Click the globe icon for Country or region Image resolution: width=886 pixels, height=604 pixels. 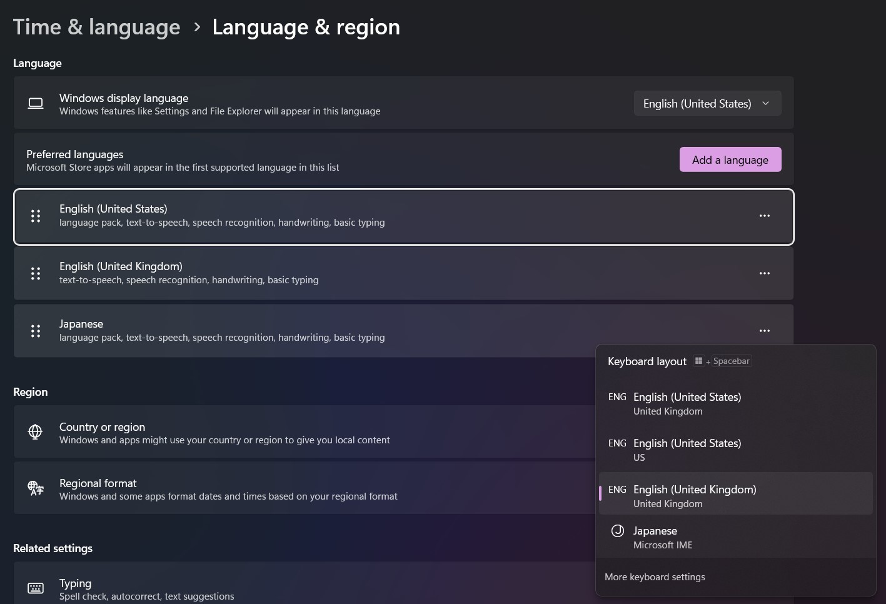[x=36, y=431]
